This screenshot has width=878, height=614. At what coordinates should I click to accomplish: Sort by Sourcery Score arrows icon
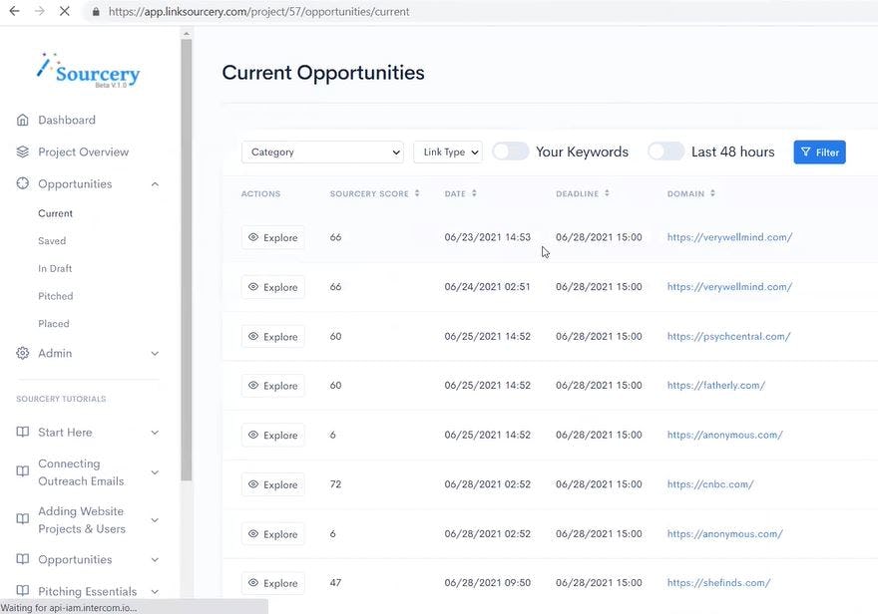417,193
